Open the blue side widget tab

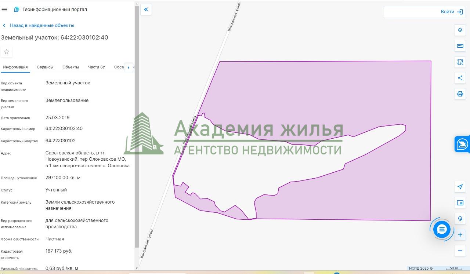(x=462, y=144)
